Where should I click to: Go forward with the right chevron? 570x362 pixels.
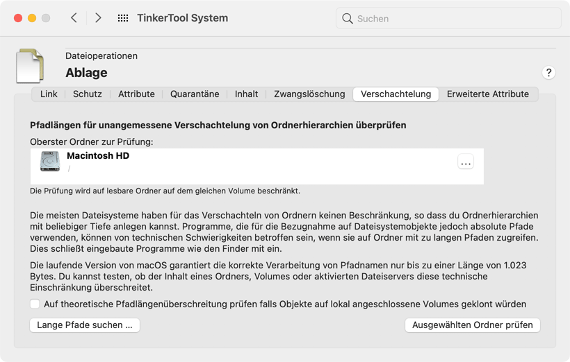coord(98,18)
